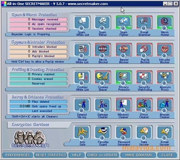The height and width of the screenshot is (160, 180).
Task: Click the 'As spam recognized' statistic row
Action: click(38, 24)
